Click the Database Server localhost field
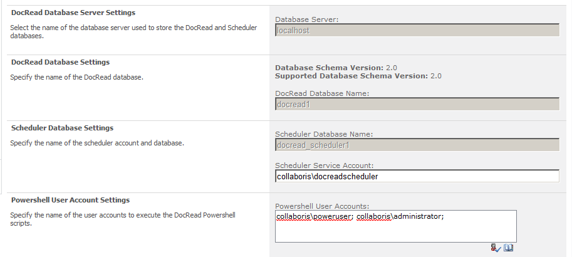This screenshot has height=257, width=572. click(417, 29)
